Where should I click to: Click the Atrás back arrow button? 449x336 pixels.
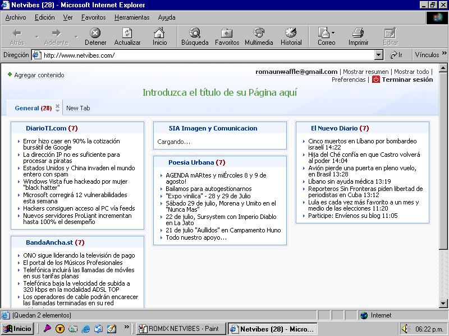coord(17,36)
